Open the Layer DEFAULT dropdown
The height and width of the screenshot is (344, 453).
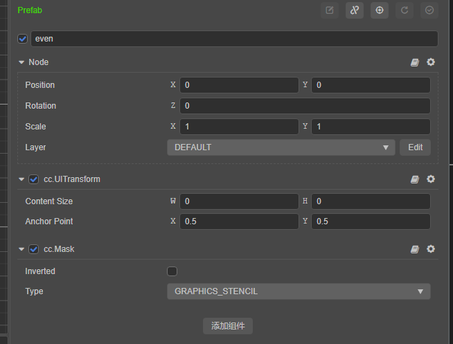click(x=281, y=147)
